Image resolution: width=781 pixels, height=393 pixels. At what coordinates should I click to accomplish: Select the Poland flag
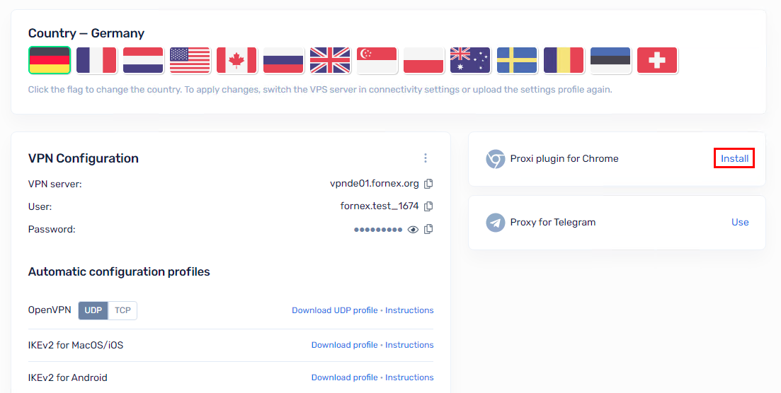[x=423, y=60]
